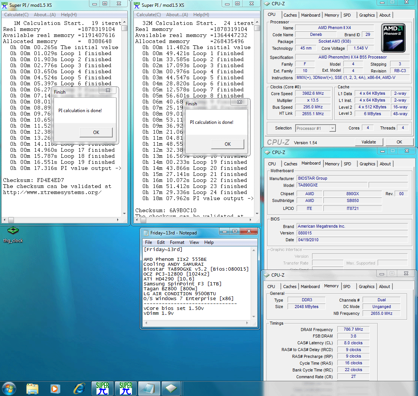Open Calculate(C) menu in 1M Super PI window

click(x=16, y=15)
